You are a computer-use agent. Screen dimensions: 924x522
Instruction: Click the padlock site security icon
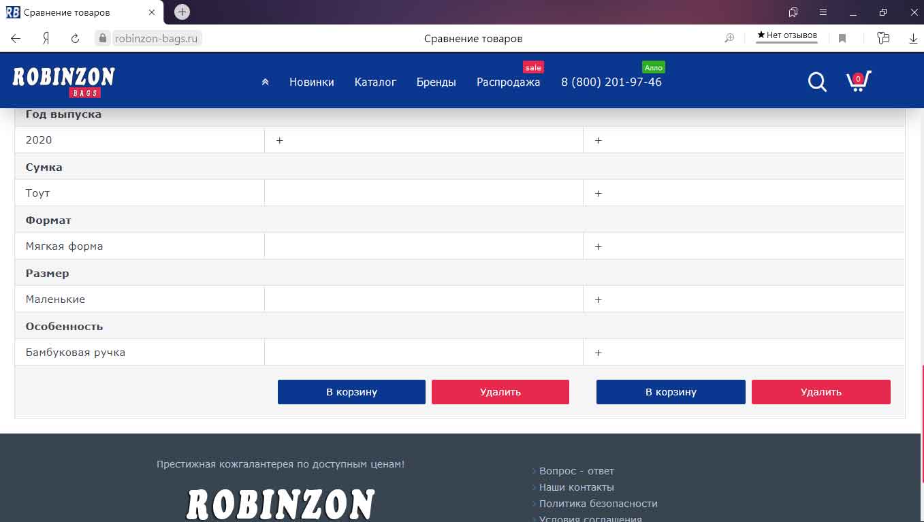tap(103, 39)
